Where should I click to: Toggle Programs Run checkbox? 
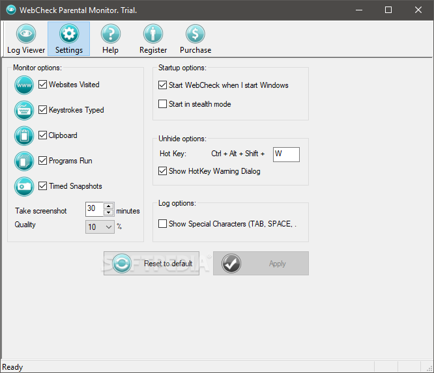(x=42, y=160)
